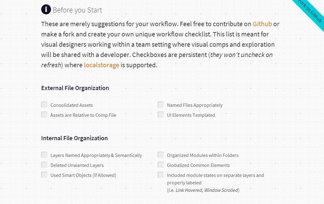This screenshot has width=324, height=204.
Task: Open the Github link in the intro paragraph
Action: (262, 24)
